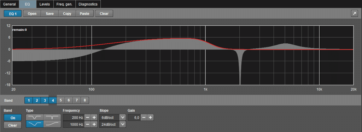Select band 7
This screenshot has height=132, width=362.
(77, 100)
